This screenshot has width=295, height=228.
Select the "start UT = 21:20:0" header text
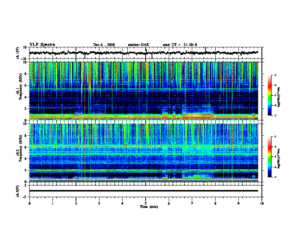tap(180, 45)
